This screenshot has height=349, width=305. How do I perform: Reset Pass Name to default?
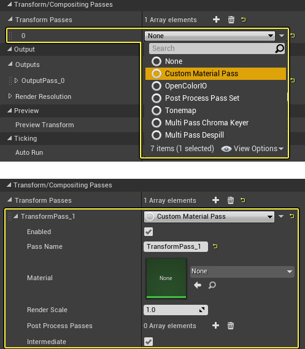coord(215,246)
